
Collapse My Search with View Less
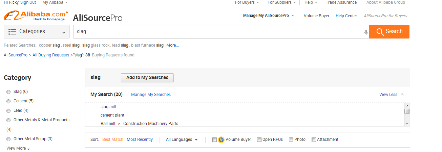pos(391,95)
